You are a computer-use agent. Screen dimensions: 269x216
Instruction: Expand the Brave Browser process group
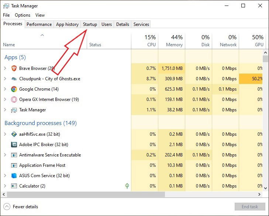click(x=5, y=68)
